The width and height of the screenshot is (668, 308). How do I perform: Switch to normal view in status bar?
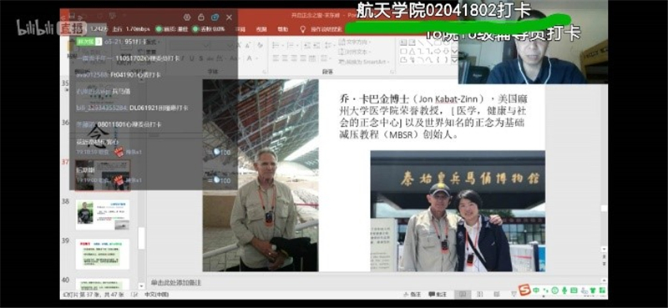(x=463, y=294)
